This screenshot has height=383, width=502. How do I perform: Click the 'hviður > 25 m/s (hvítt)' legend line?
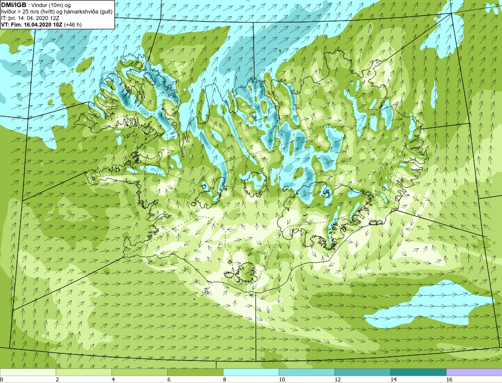pos(57,12)
